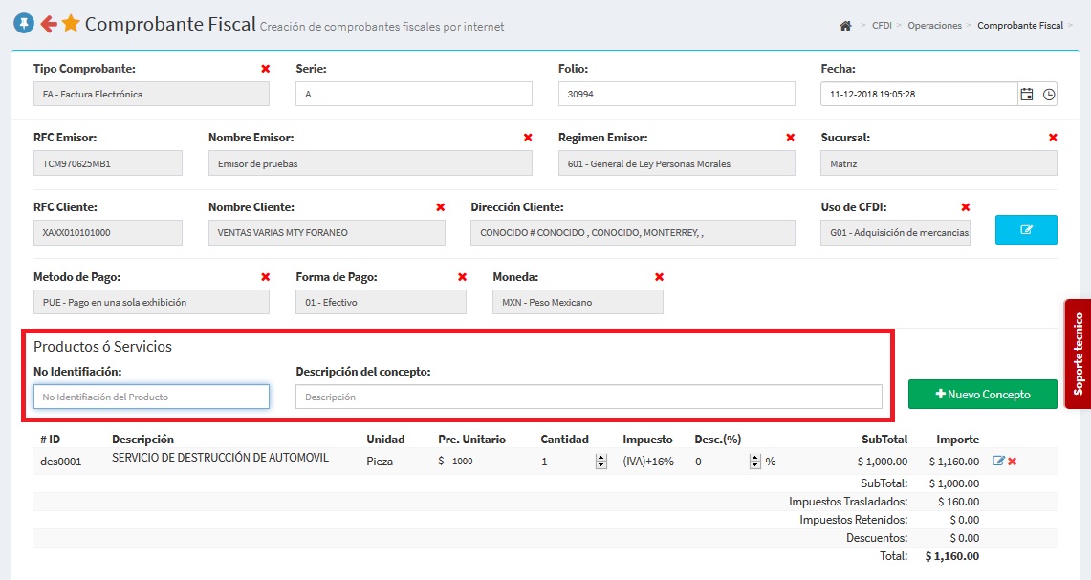Click the Nuevo Concepto button
This screenshot has height=580, width=1091.
(x=982, y=394)
